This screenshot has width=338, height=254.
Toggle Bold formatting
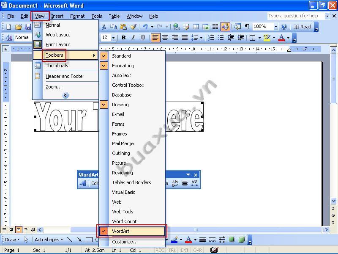[123, 38]
